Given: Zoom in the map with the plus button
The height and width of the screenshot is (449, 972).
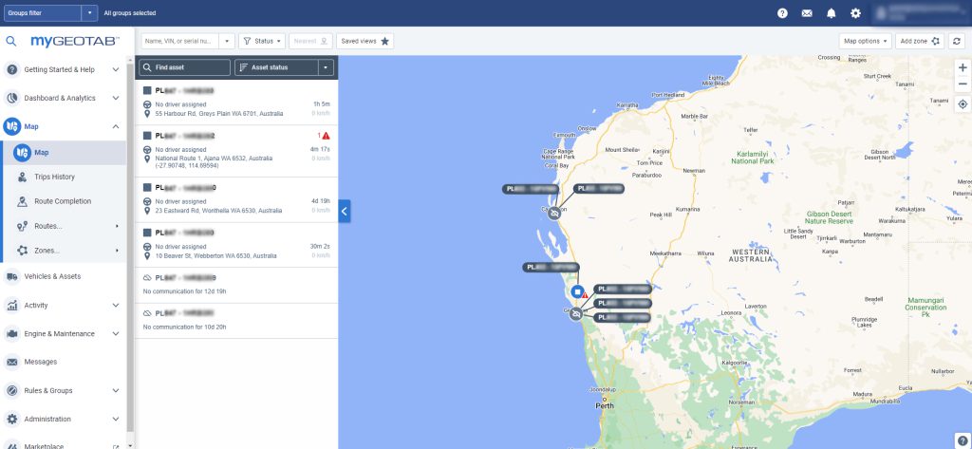Looking at the screenshot, I should (963, 67).
